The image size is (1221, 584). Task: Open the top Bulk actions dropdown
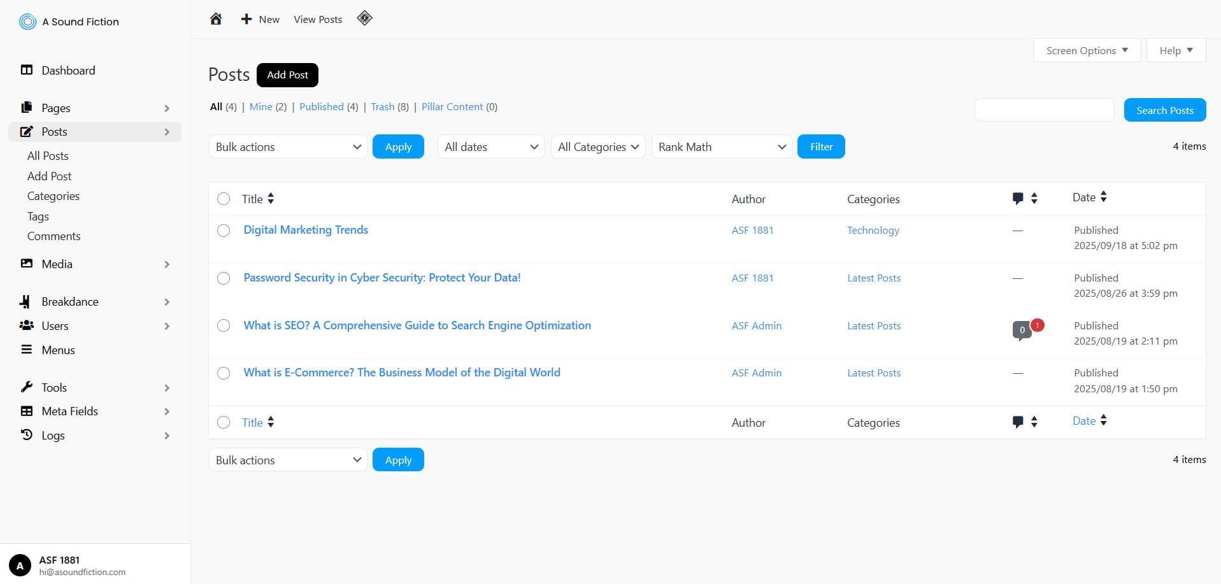click(288, 147)
